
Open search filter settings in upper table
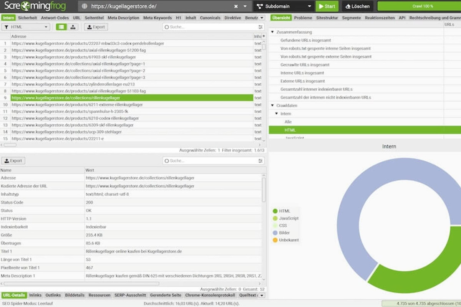(x=260, y=27)
